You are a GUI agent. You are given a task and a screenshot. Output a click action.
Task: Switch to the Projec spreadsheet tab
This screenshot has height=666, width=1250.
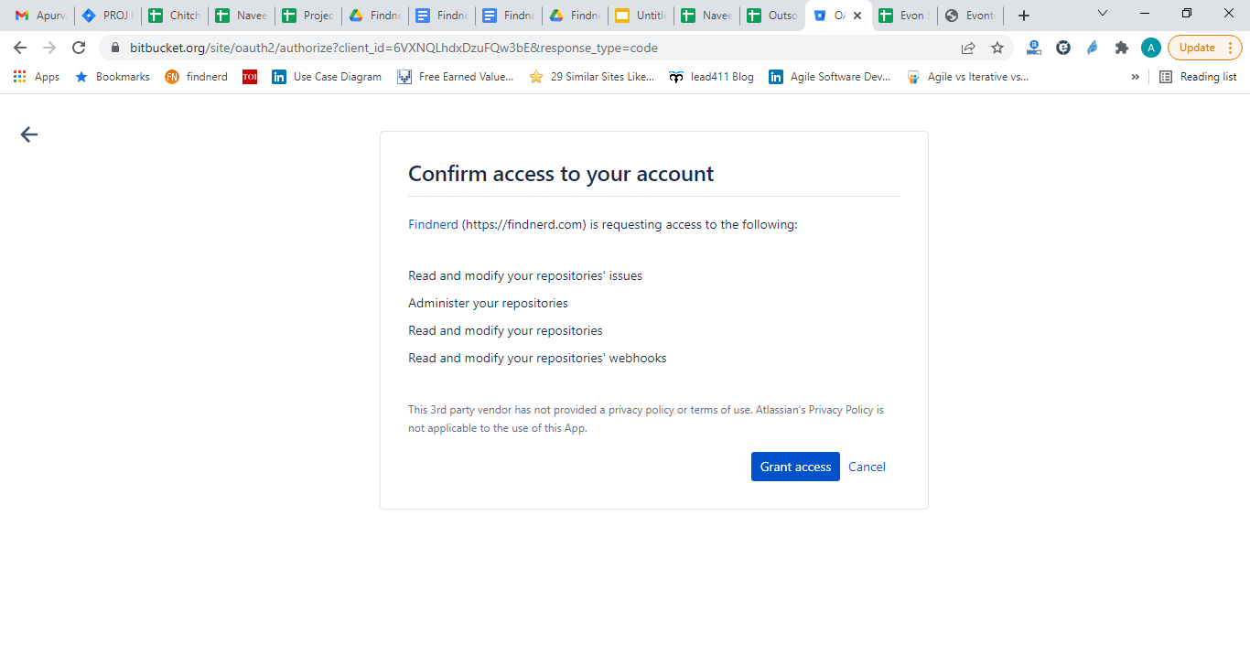pyautogui.click(x=307, y=16)
